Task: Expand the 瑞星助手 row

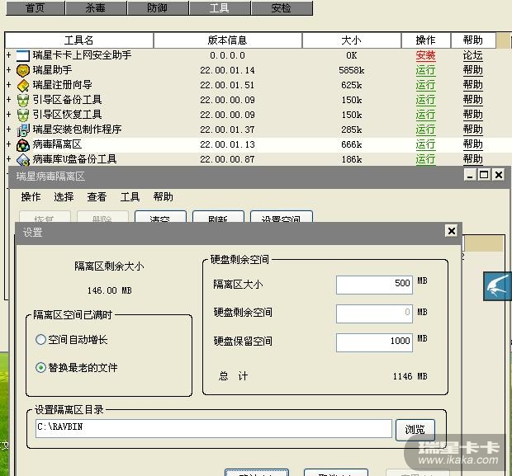Action: coord(9,69)
